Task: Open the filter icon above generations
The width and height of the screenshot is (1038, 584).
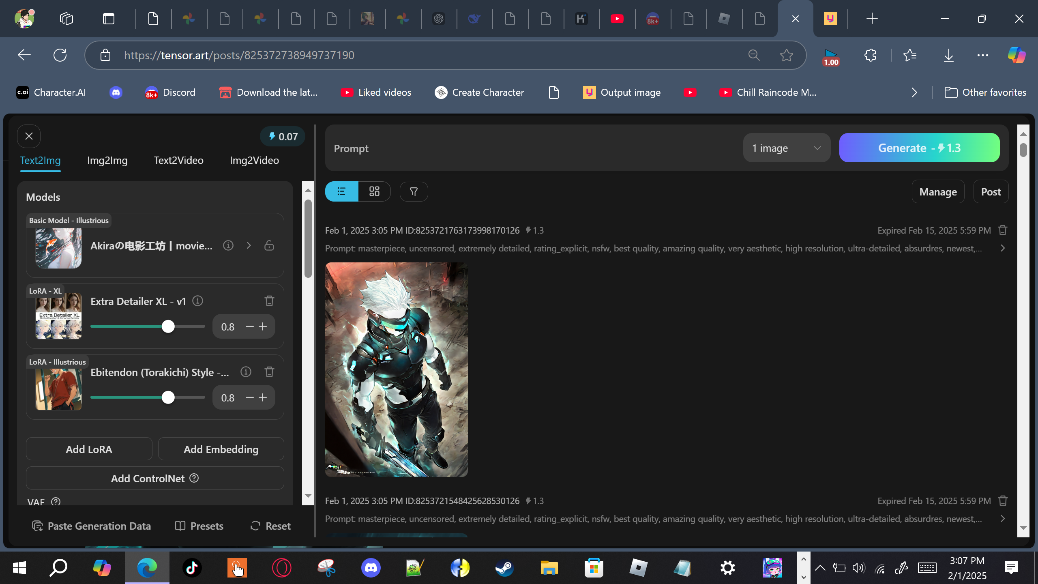Action: tap(414, 191)
